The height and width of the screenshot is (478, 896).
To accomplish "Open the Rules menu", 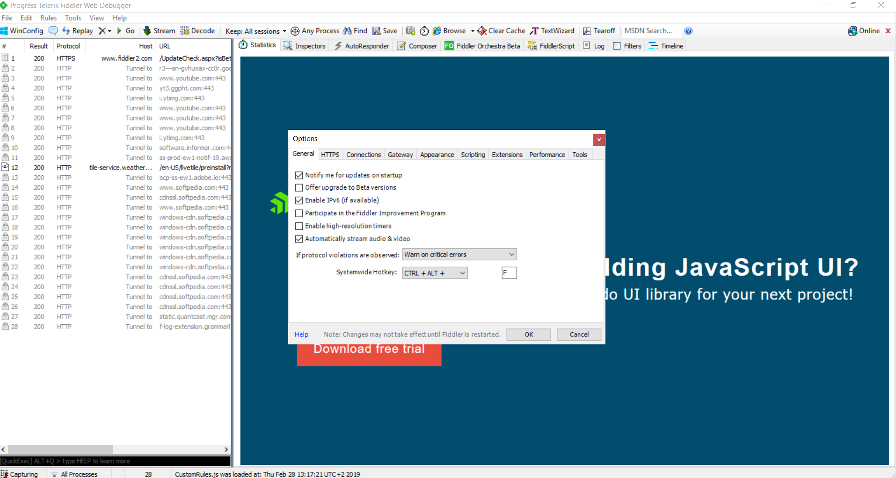I will pyautogui.click(x=48, y=18).
